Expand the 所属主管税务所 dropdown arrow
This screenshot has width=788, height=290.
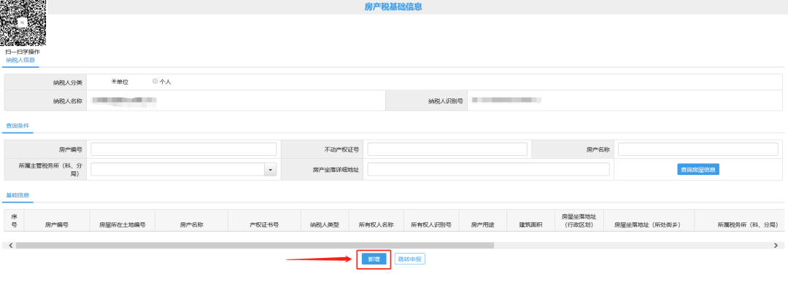(271, 170)
